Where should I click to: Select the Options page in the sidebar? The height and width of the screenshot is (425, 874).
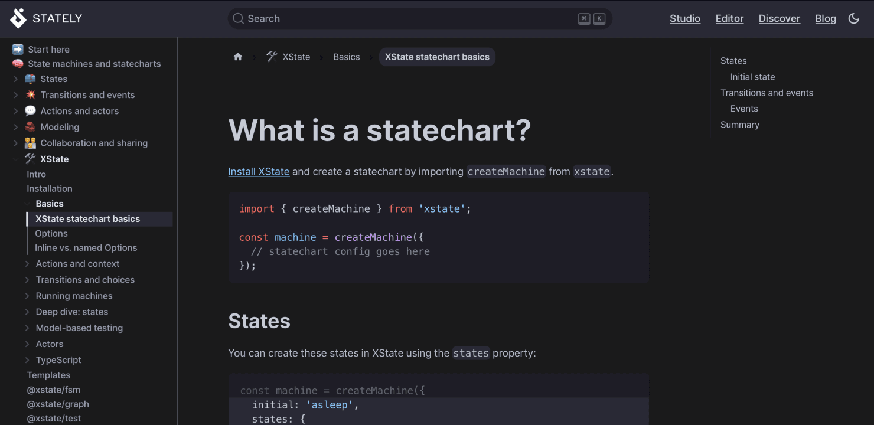click(51, 233)
